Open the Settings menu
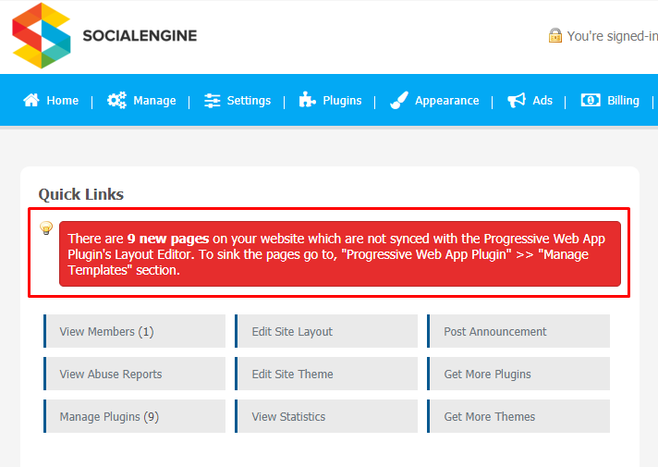The image size is (658, 467). pos(238,101)
